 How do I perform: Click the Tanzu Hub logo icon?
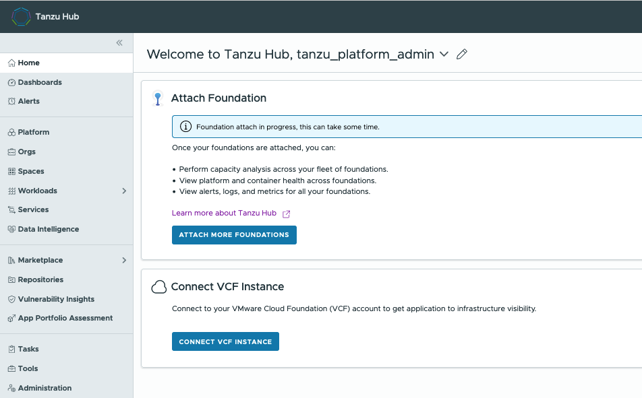[x=21, y=17]
